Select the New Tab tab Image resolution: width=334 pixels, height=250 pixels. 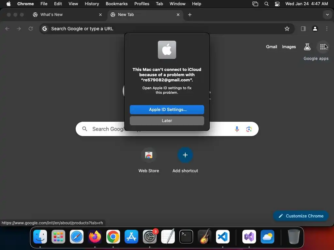(x=145, y=15)
